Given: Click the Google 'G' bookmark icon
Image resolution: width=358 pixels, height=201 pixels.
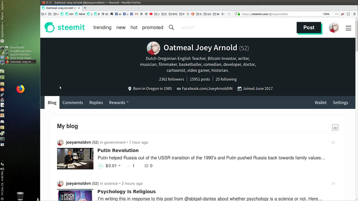Looking at the screenshot, I should click(188, 14).
